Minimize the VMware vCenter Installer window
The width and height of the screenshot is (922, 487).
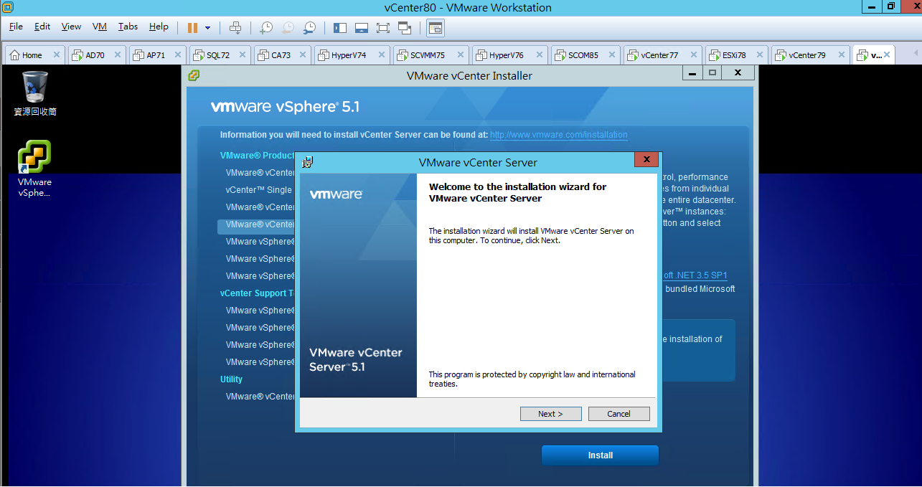click(x=692, y=72)
